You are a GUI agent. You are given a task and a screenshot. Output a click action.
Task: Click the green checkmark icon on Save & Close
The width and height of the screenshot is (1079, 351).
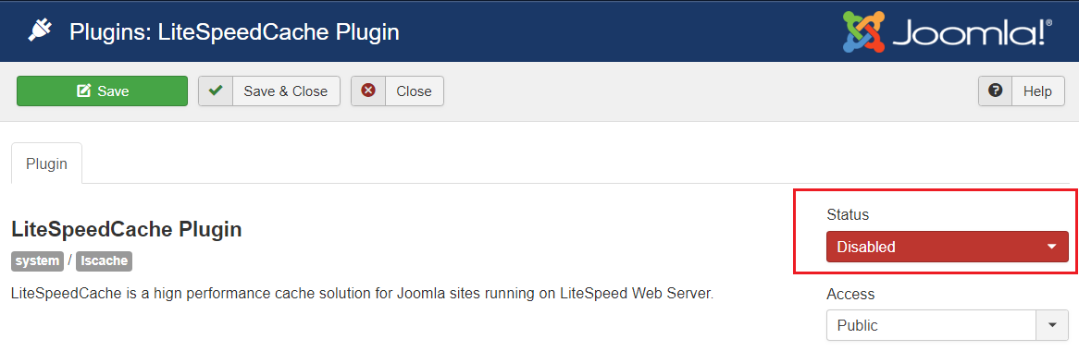(x=216, y=91)
